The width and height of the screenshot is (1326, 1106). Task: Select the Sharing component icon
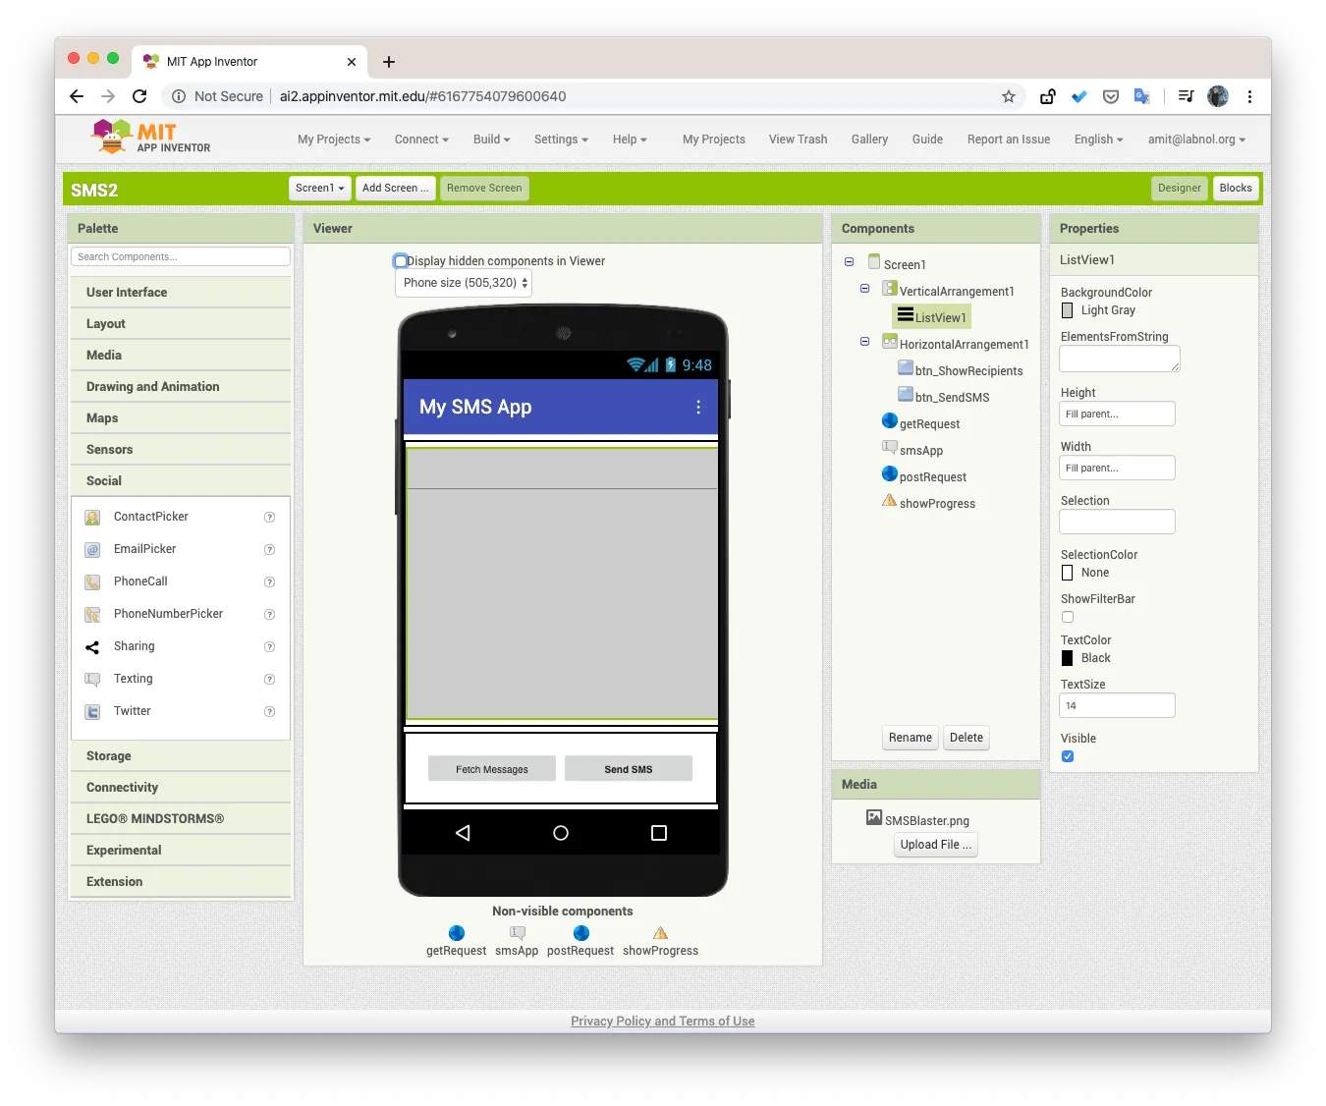[x=91, y=646]
